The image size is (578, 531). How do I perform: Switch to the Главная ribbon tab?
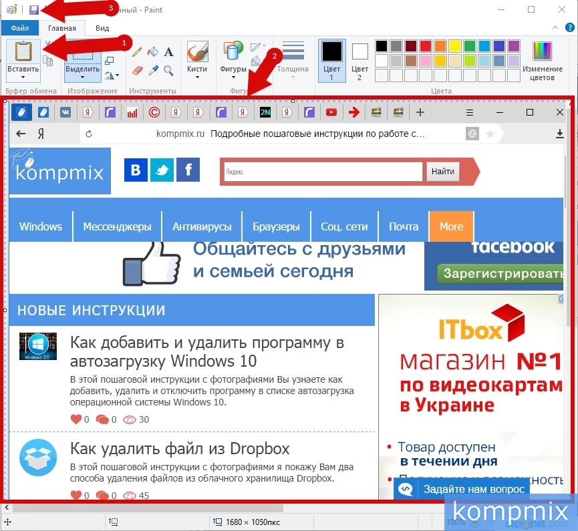[62, 28]
